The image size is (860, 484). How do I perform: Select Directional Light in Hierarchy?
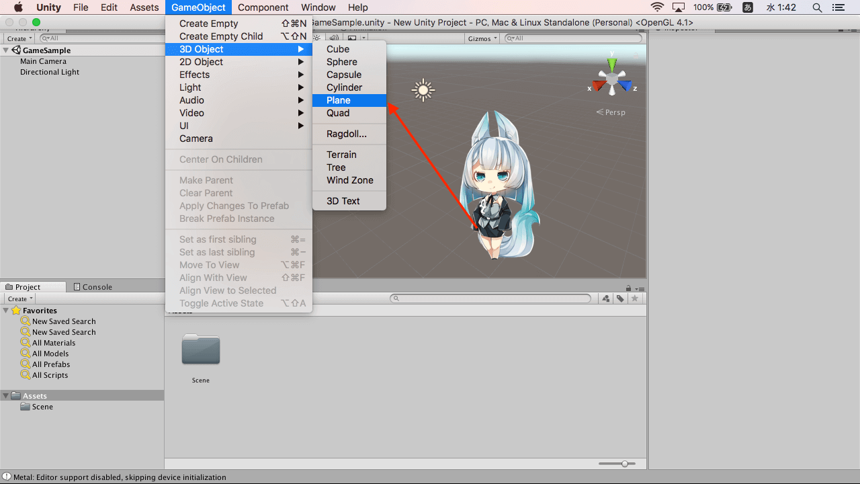coord(50,72)
